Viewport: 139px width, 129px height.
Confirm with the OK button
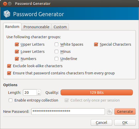coord(125,123)
